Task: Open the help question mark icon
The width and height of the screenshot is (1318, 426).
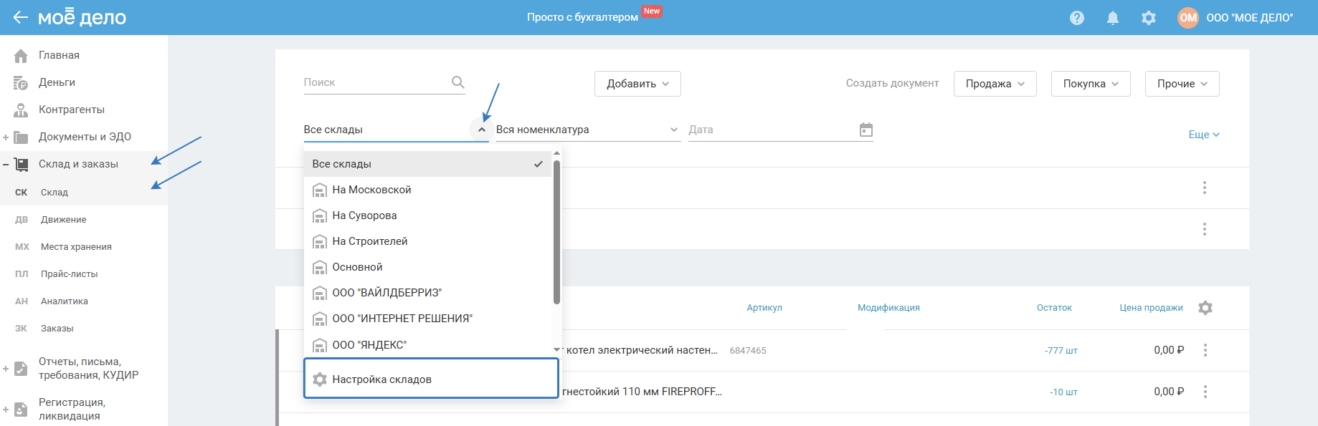Action: click(x=1077, y=18)
